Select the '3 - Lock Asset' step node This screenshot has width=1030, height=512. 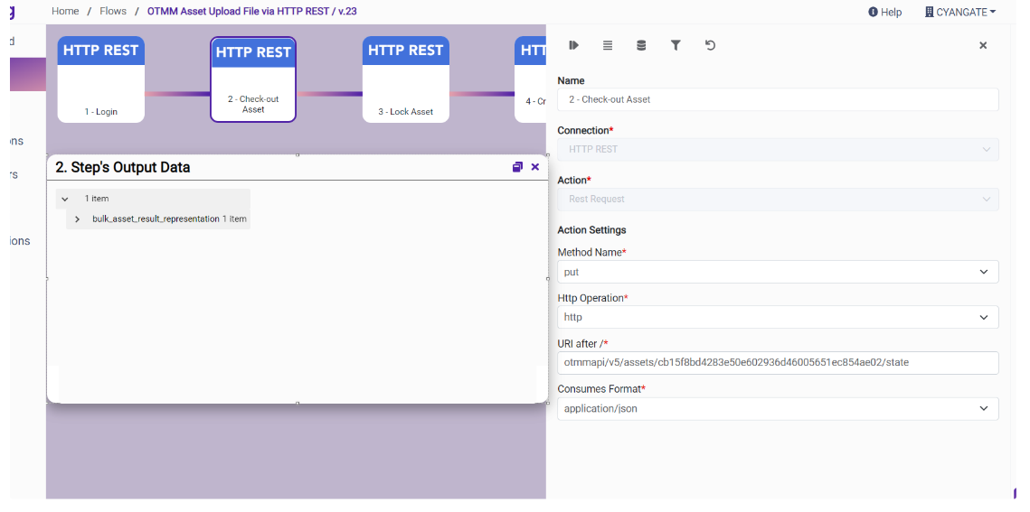tap(405, 79)
